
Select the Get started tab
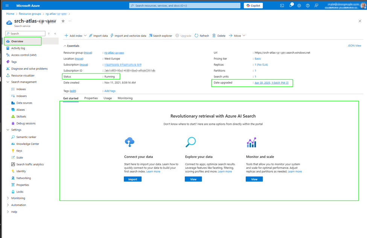pos(71,99)
